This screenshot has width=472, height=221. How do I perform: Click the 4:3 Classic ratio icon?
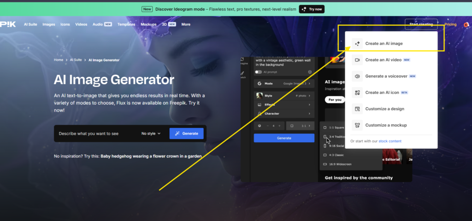click(325, 155)
